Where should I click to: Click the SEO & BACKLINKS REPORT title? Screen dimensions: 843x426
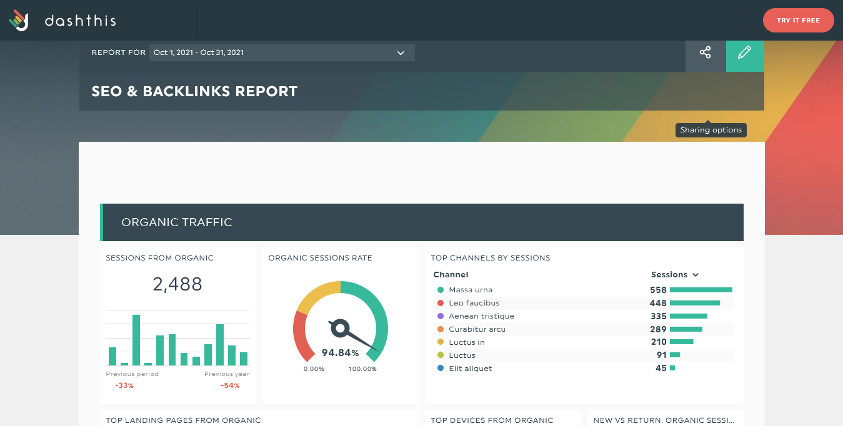pyautogui.click(x=194, y=91)
